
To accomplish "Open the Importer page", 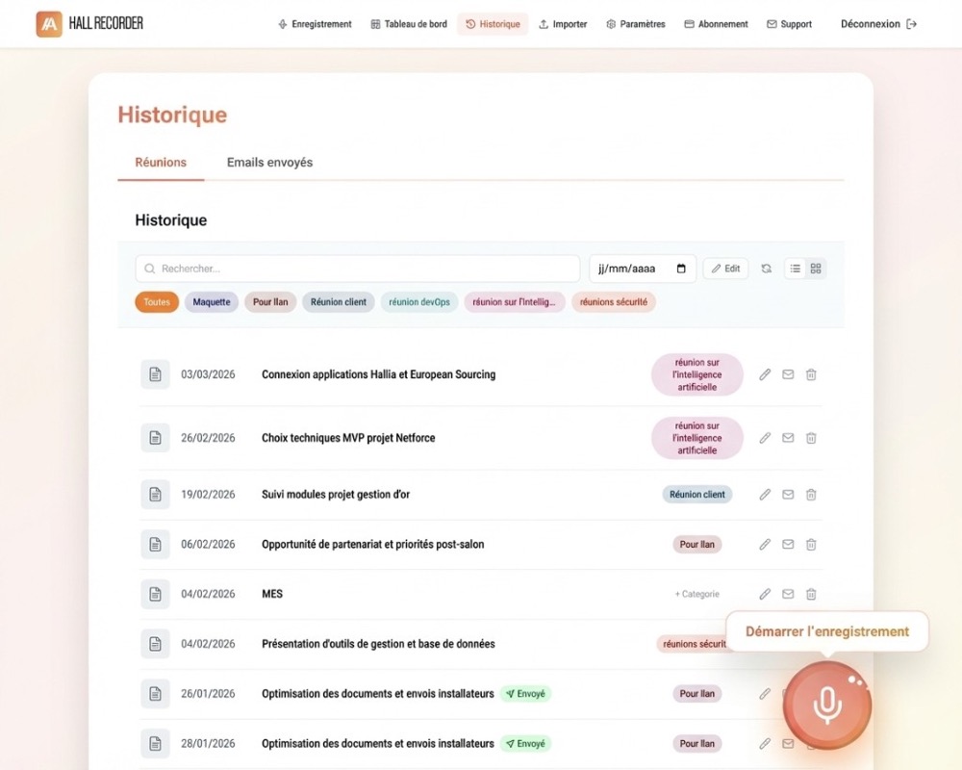I will [563, 24].
